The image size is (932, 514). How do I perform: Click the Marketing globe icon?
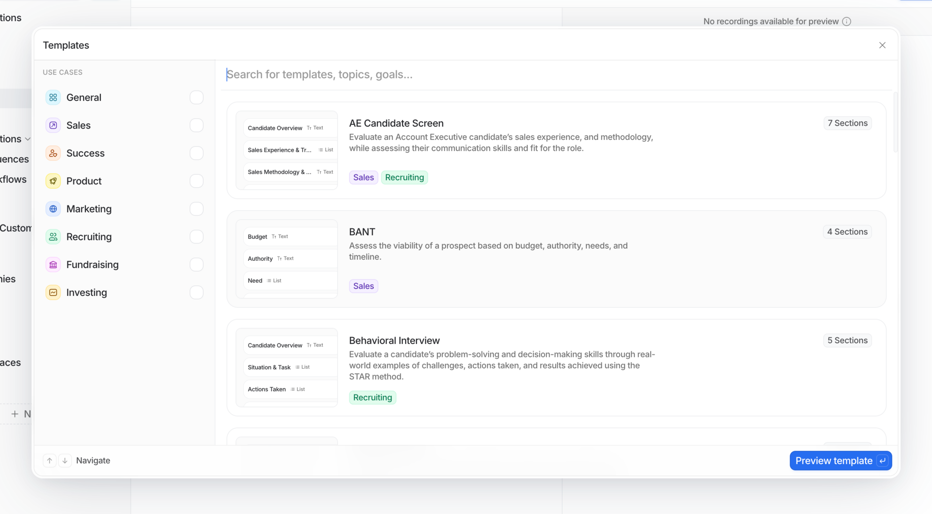point(53,209)
